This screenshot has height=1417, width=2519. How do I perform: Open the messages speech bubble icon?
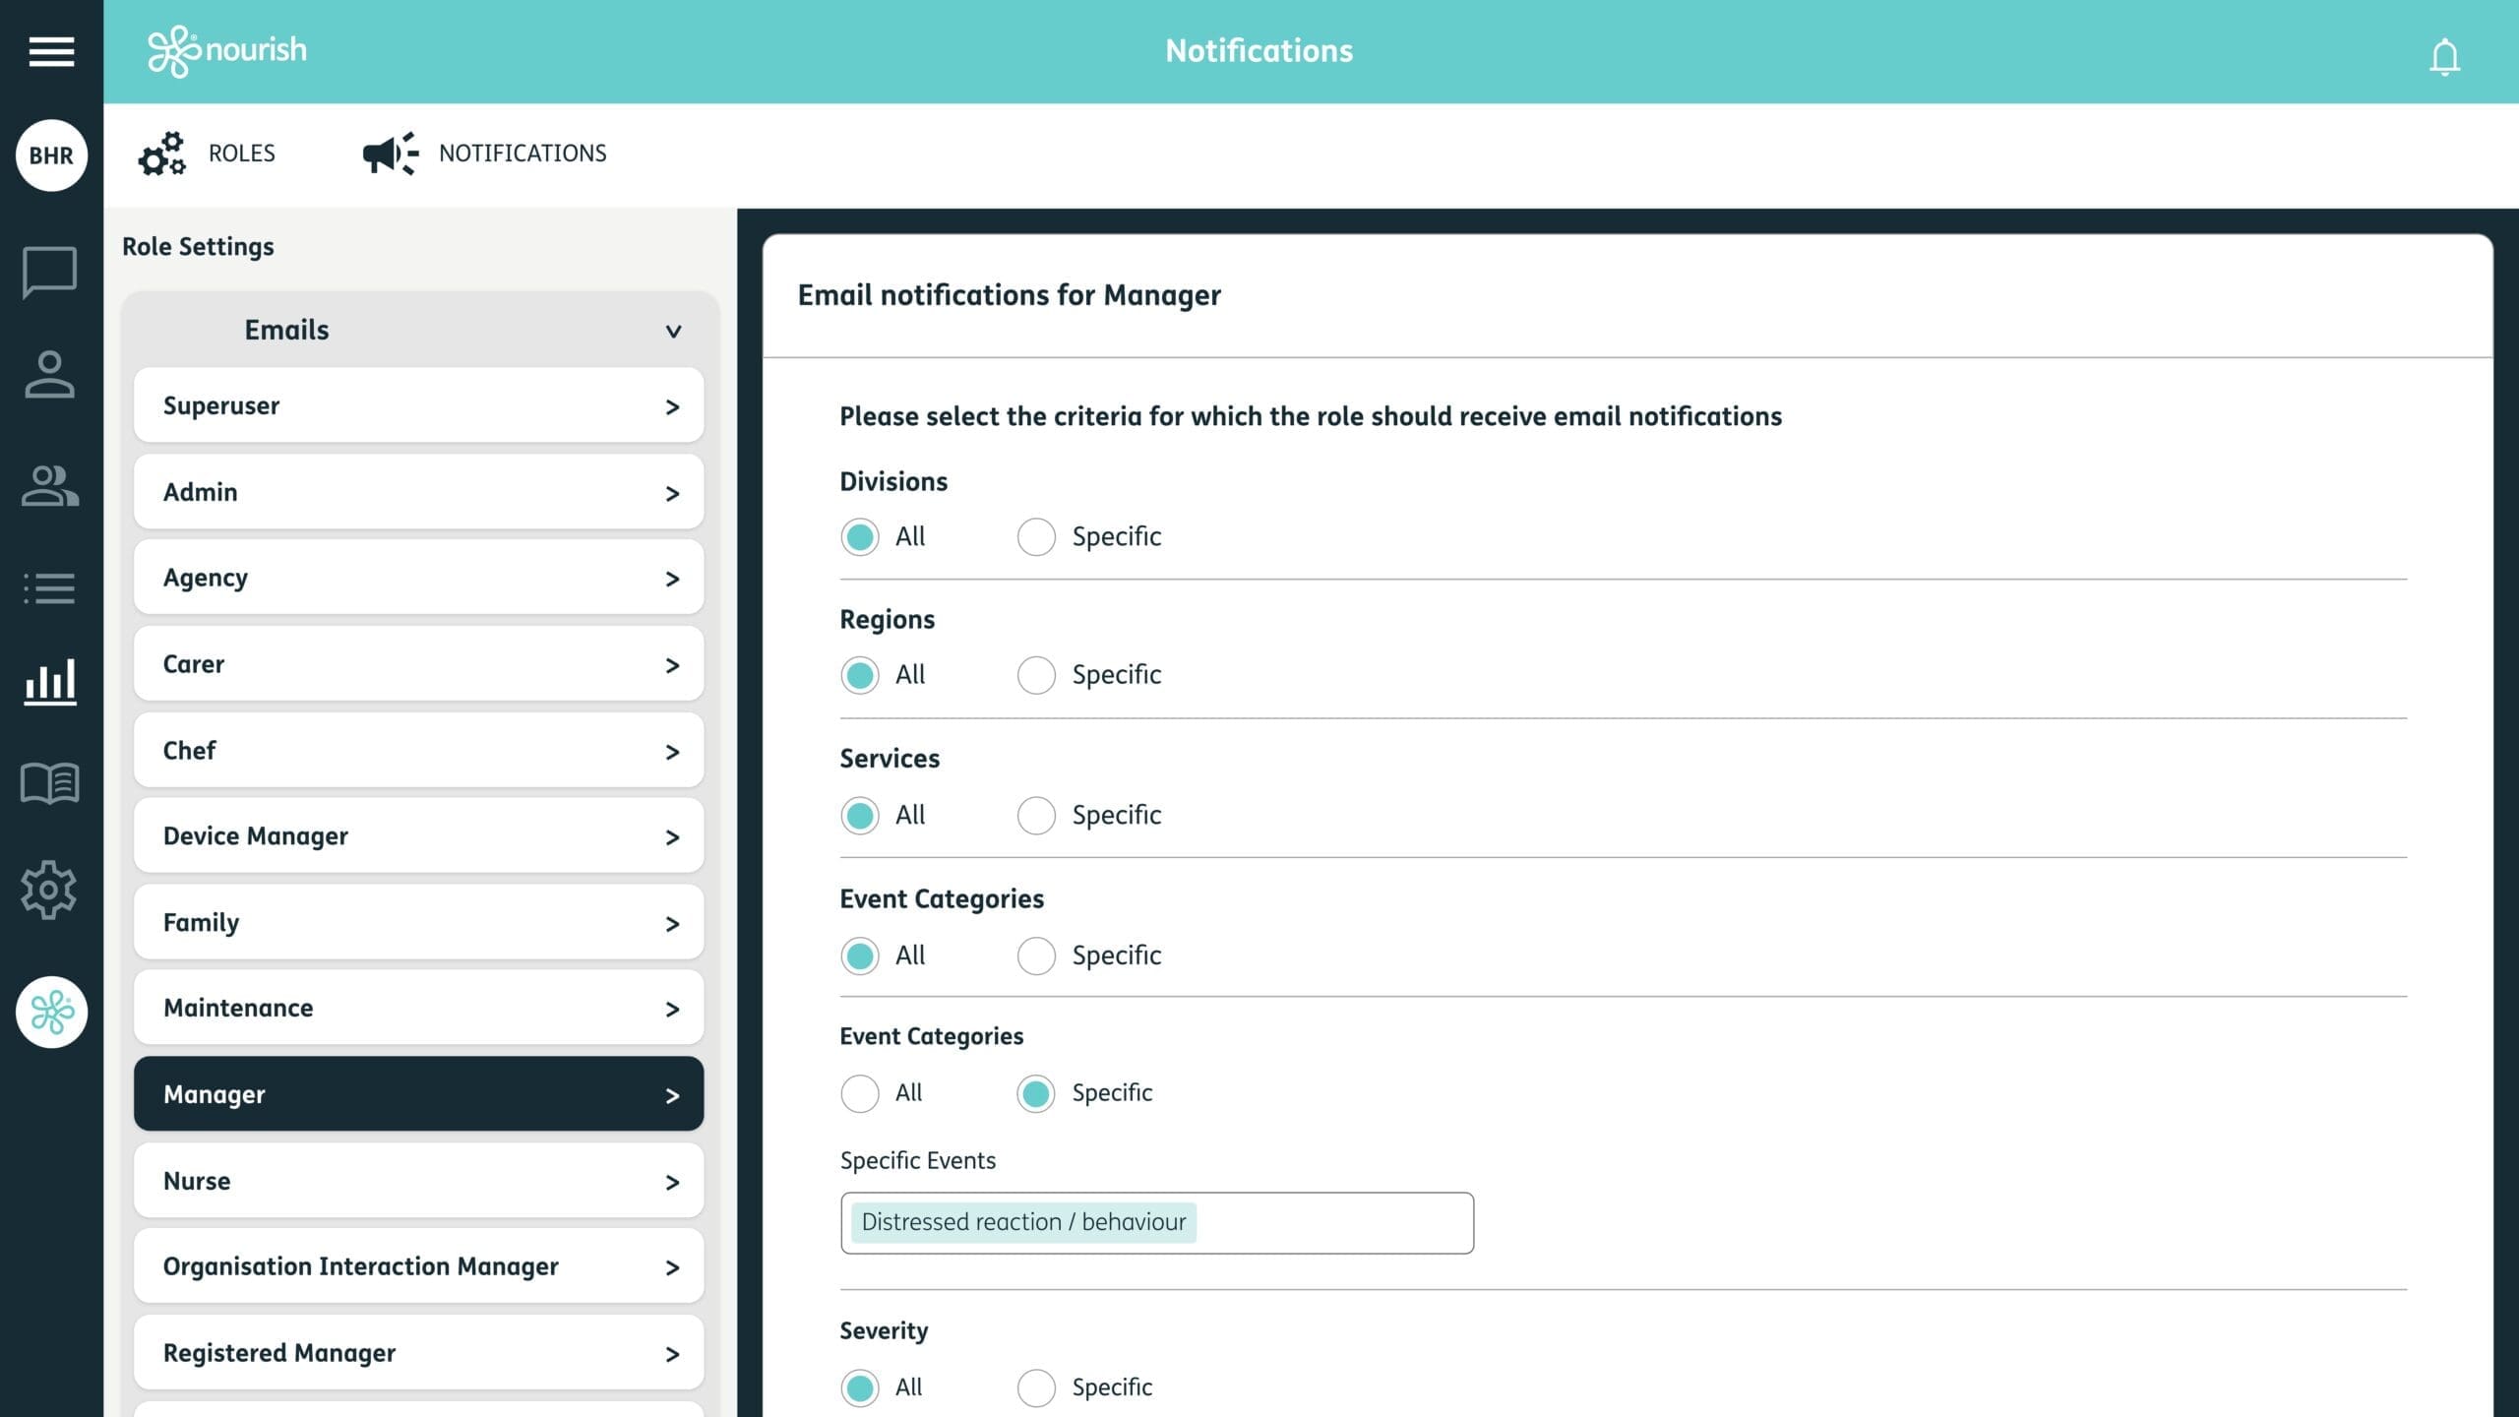pos(50,273)
